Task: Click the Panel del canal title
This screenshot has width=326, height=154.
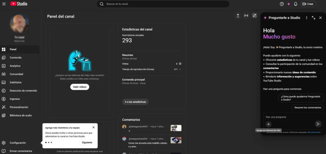Action: [61, 16]
